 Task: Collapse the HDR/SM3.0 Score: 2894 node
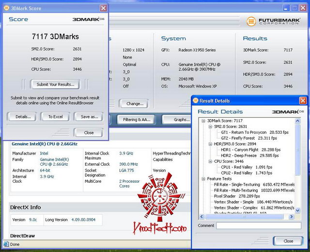(x=210, y=144)
